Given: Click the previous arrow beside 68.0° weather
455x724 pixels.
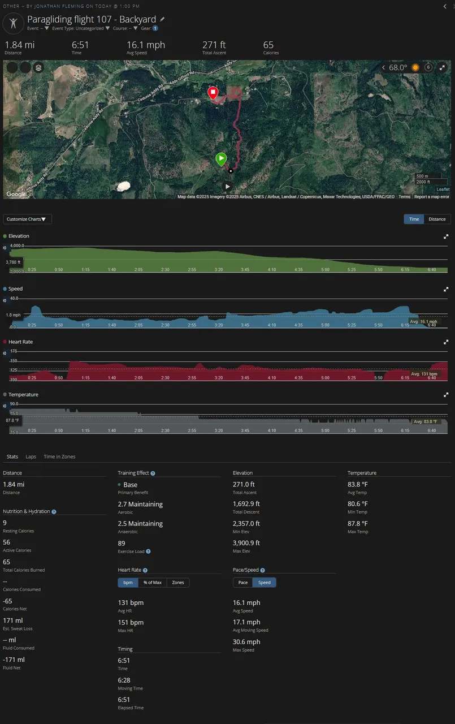Looking at the screenshot, I should click(384, 67).
